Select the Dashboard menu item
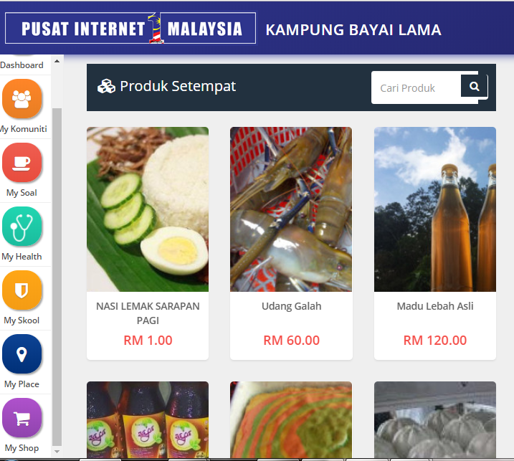 [x=22, y=65]
